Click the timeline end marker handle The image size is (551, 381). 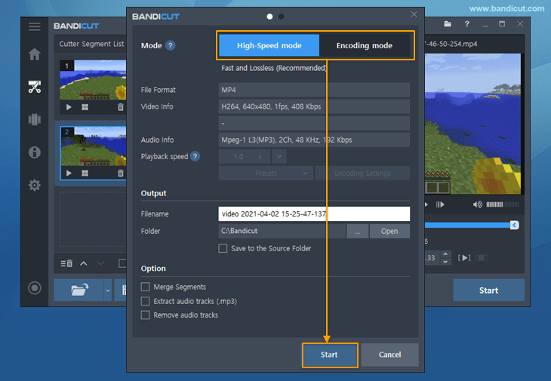pos(515,225)
